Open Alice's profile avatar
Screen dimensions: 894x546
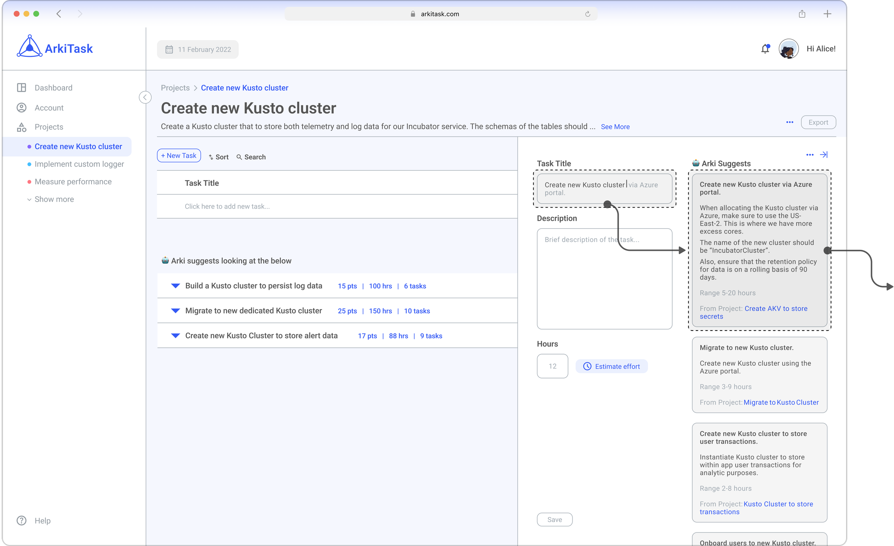788,49
